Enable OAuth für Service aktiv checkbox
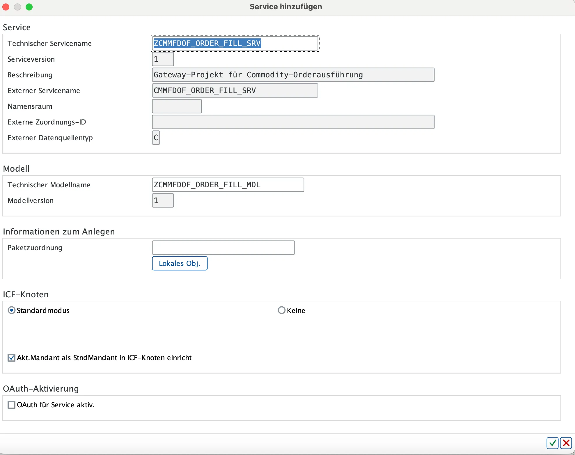575x455 pixels. point(12,405)
